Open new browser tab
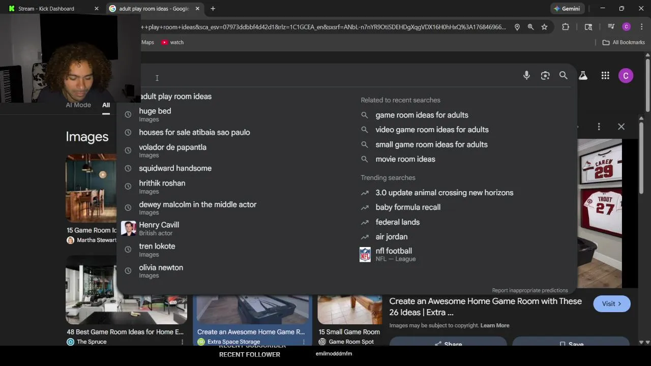Image resolution: width=651 pixels, height=366 pixels. 213,9
